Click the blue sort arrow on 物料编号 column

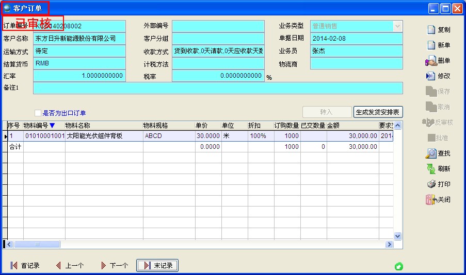coord(52,126)
